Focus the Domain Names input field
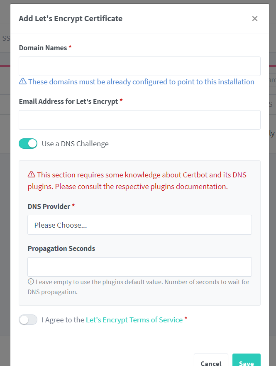The width and height of the screenshot is (276, 366). tap(139, 66)
